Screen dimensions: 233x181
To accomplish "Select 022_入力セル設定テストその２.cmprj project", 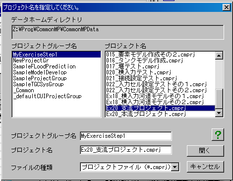I will point(160,90).
